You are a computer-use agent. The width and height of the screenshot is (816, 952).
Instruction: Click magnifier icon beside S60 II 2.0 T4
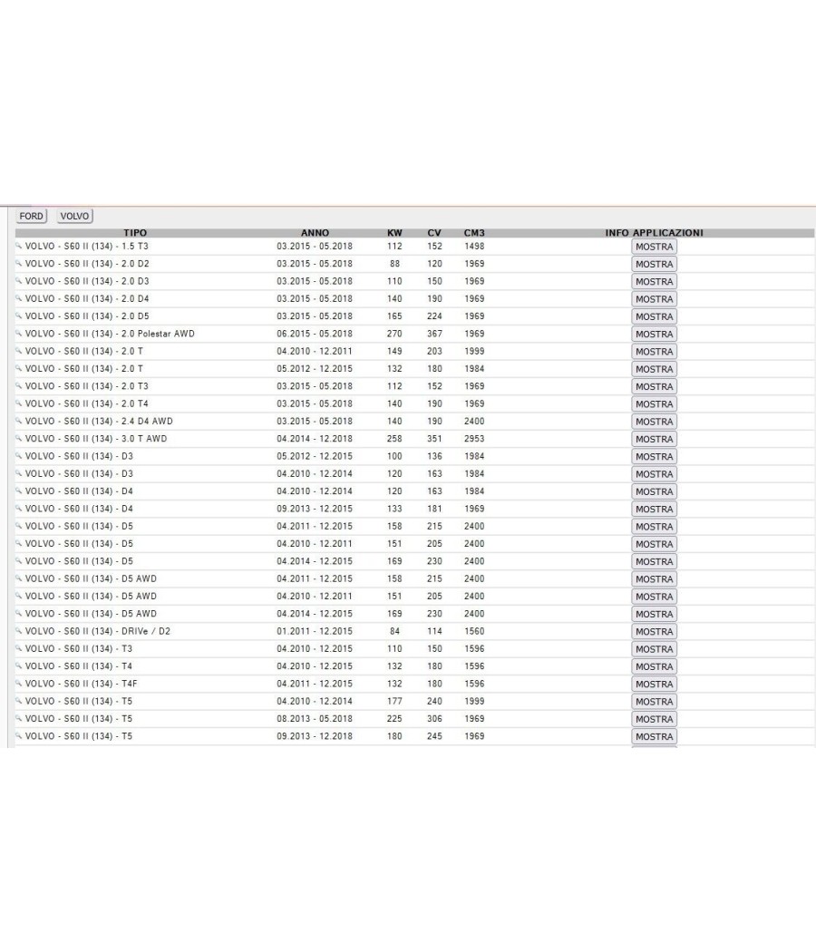pyautogui.click(x=19, y=403)
